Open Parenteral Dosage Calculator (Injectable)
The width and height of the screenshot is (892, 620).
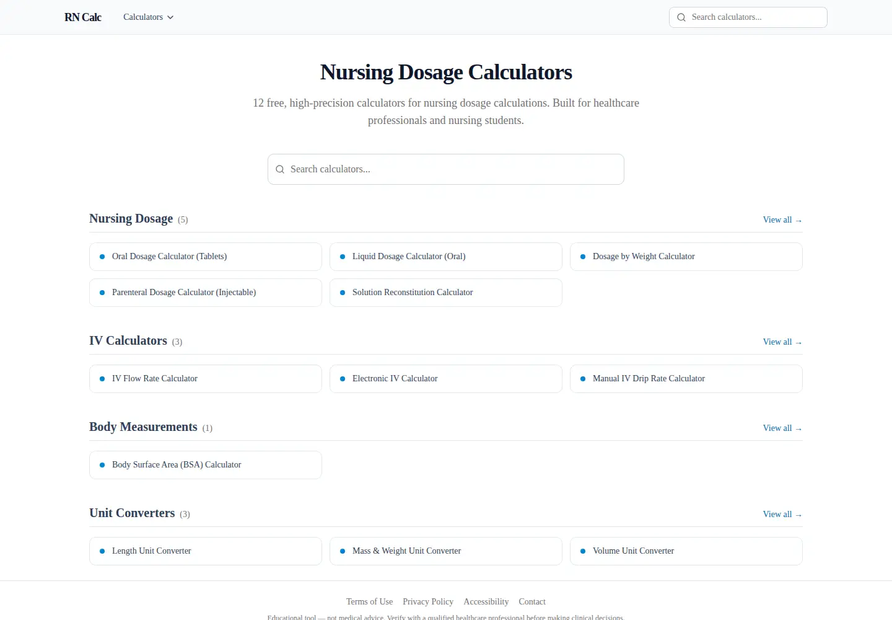[206, 293]
